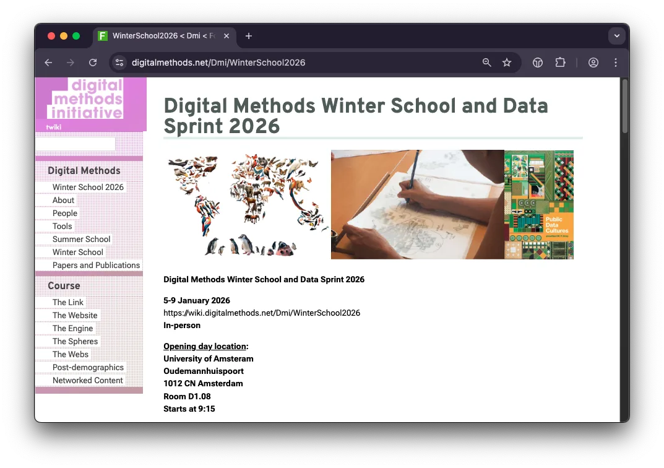Select Post-demographics course link

point(88,367)
